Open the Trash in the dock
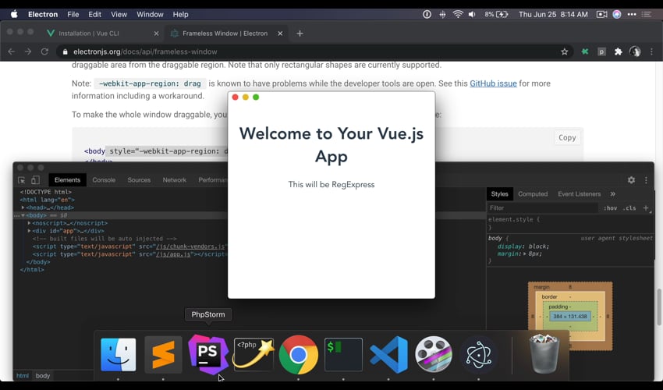The width and height of the screenshot is (663, 390). (x=544, y=353)
